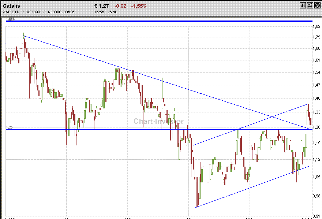
Task: Click the 1,25 horizontal line label
Action: (x=9, y=127)
